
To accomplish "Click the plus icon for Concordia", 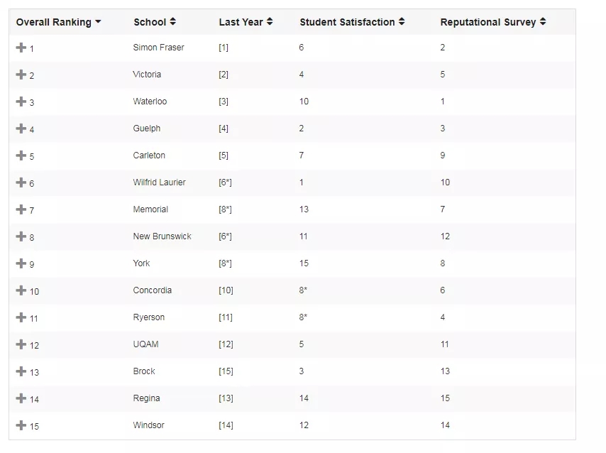I will point(21,290).
